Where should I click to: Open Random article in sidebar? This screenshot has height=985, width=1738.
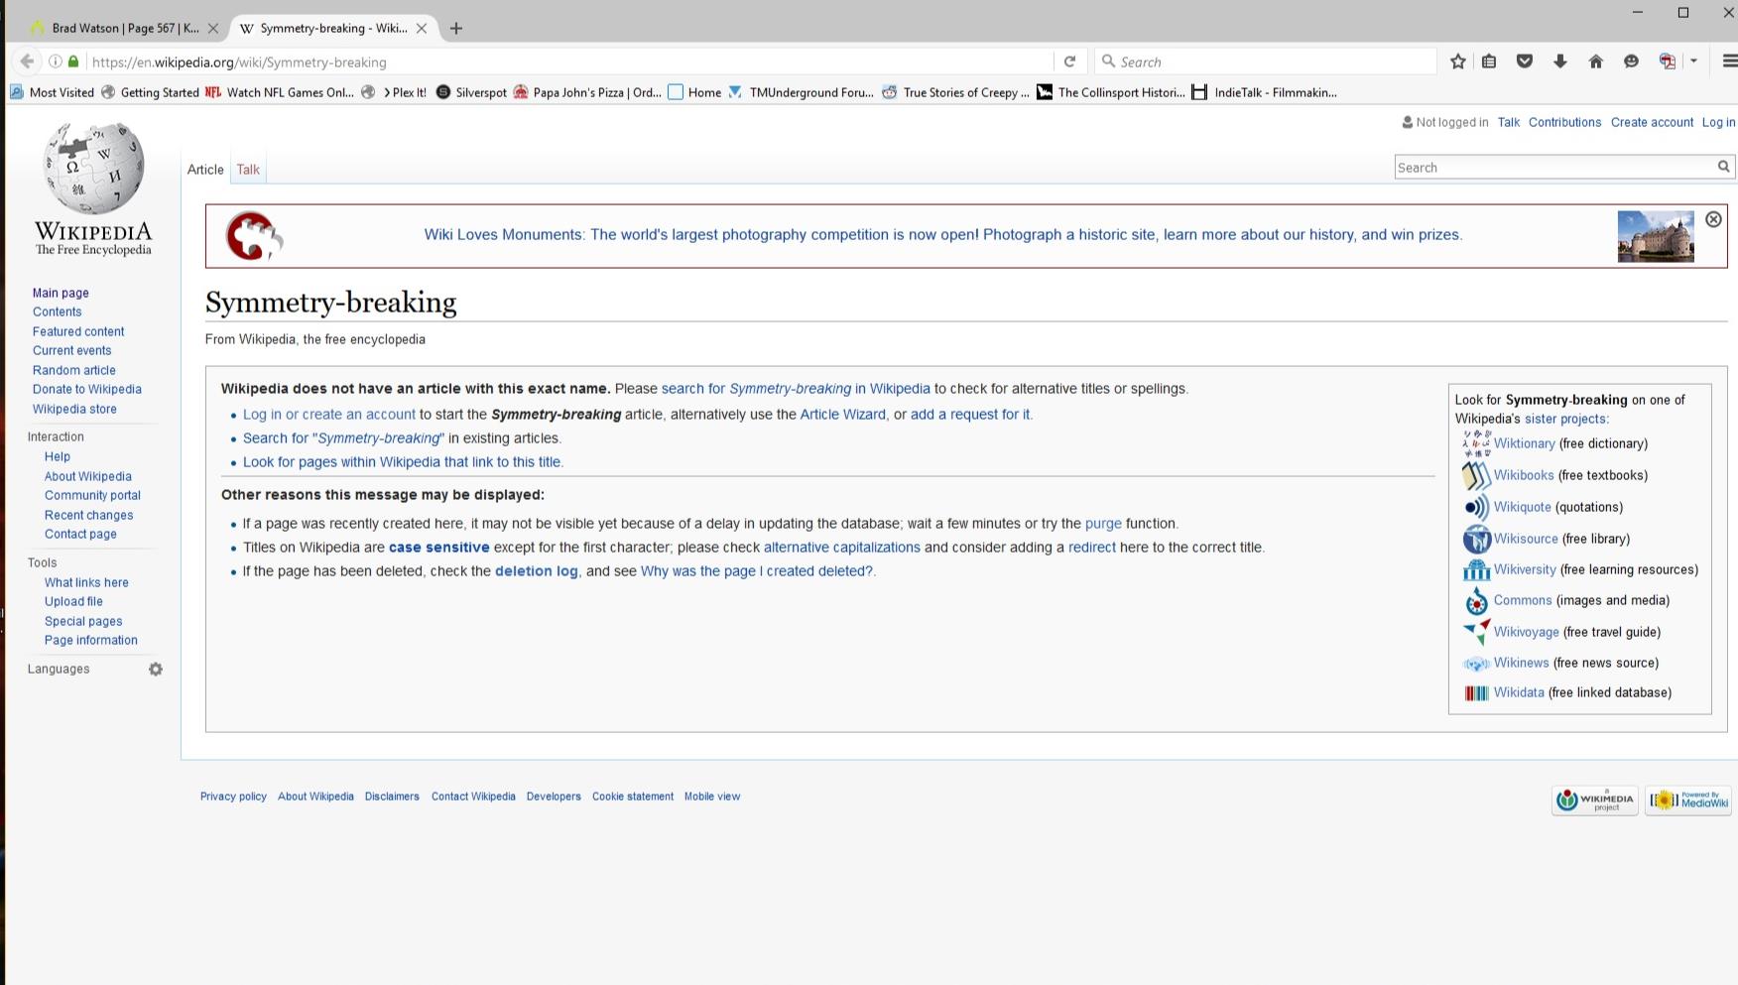tap(73, 370)
